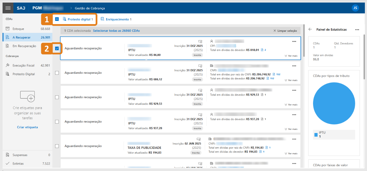Screen dimensions: 367x171
Task: Open Painel de Estatísticas more options menu
Action: click(357, 29)
